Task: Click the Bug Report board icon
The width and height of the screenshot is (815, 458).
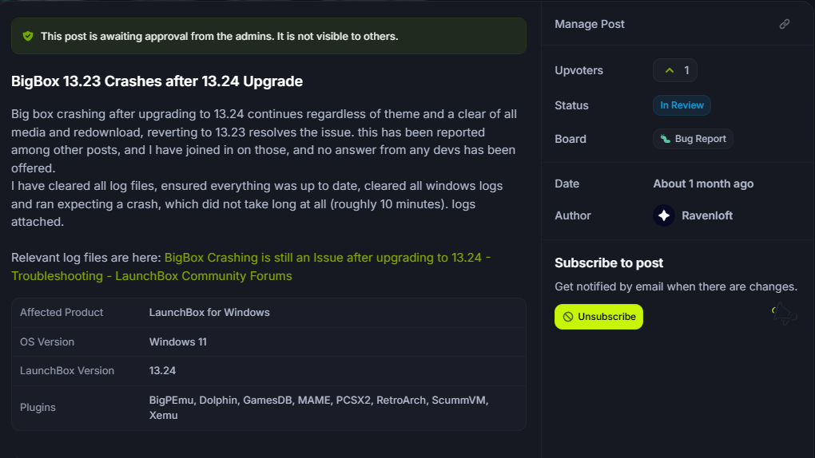Action: coord(666,139)
